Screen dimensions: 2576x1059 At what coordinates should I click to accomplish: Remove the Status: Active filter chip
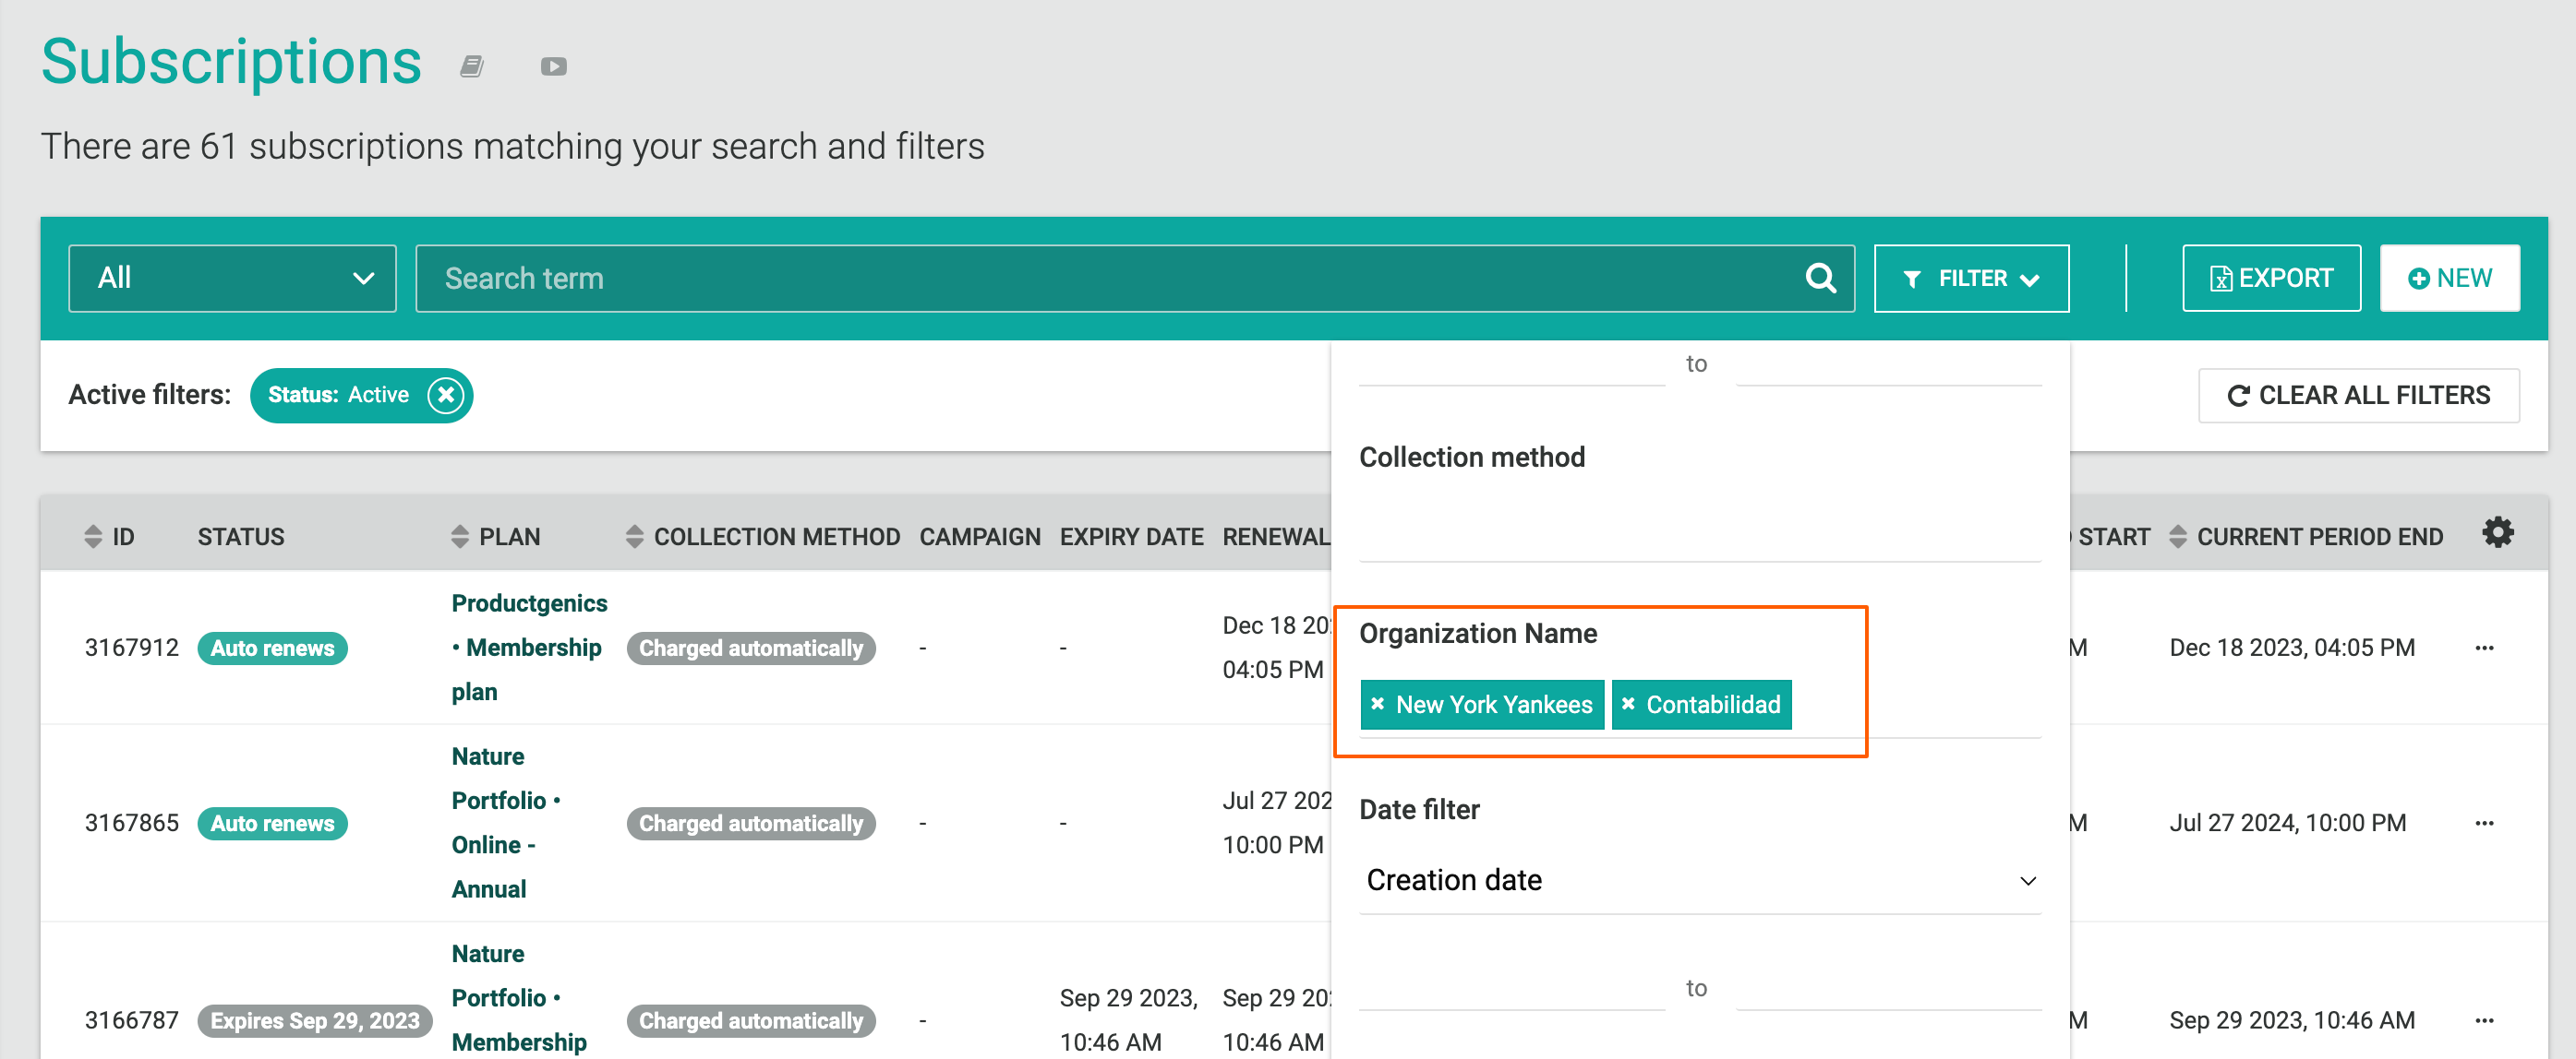(x=446, y=395)
